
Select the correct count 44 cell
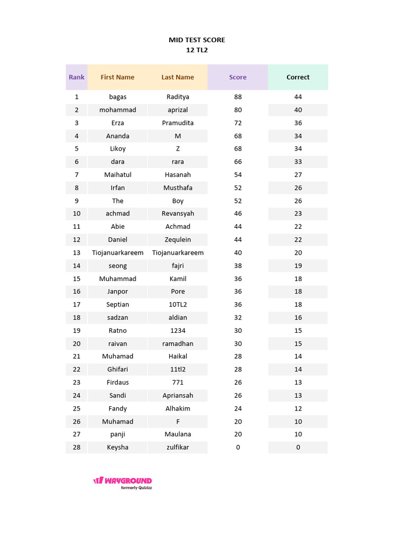(298, 97)
